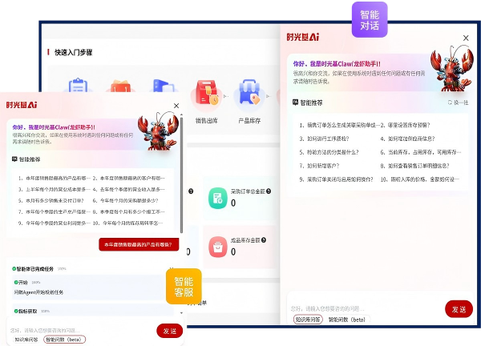
Task: Click the blue folder step icon
Action: (x=164, y=86)
